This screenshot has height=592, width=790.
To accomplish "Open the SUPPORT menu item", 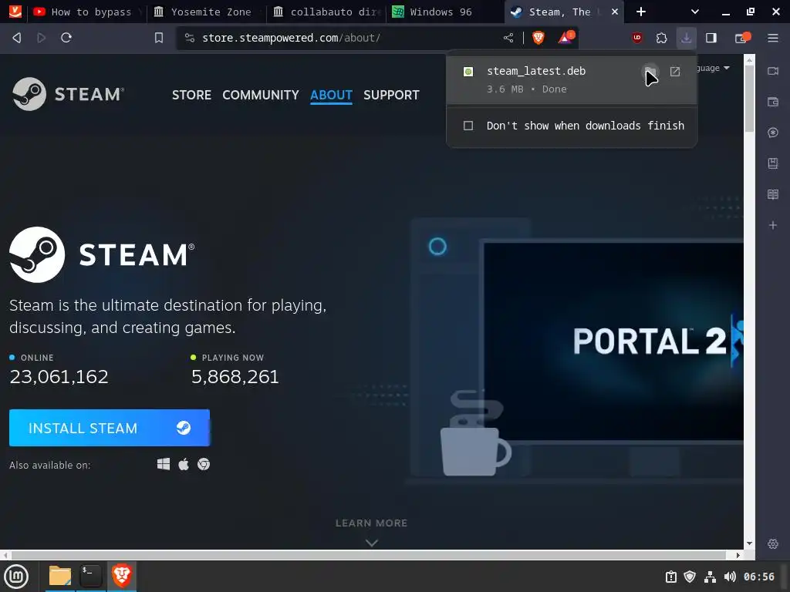I will [x=391, y=95].
